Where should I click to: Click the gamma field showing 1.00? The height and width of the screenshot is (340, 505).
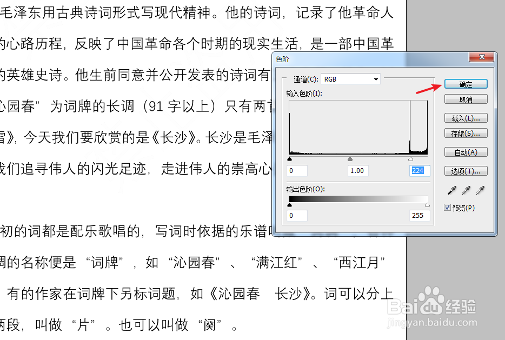coord(358,170)
